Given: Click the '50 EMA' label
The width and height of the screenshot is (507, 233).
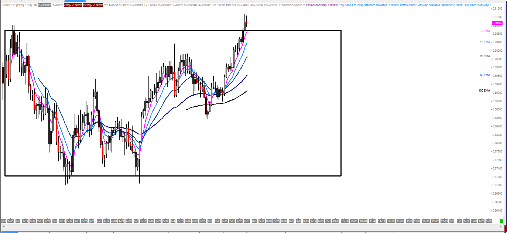Looking at the screenshot, I should [485, 75].
